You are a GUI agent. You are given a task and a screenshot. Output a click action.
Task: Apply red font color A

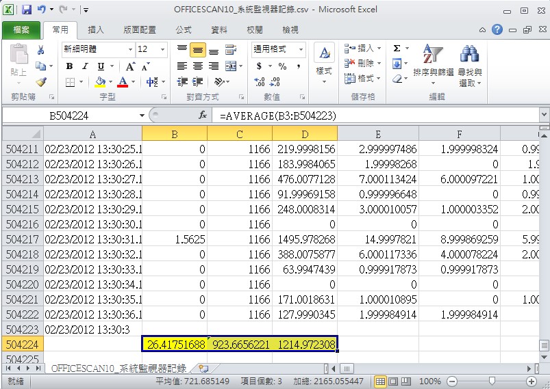123,82
